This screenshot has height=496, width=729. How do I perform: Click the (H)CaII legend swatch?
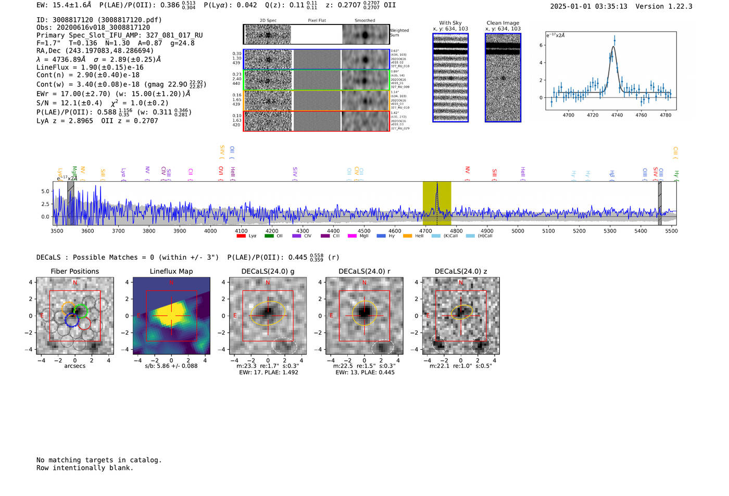pyautogui.click(x=470, y=236)
